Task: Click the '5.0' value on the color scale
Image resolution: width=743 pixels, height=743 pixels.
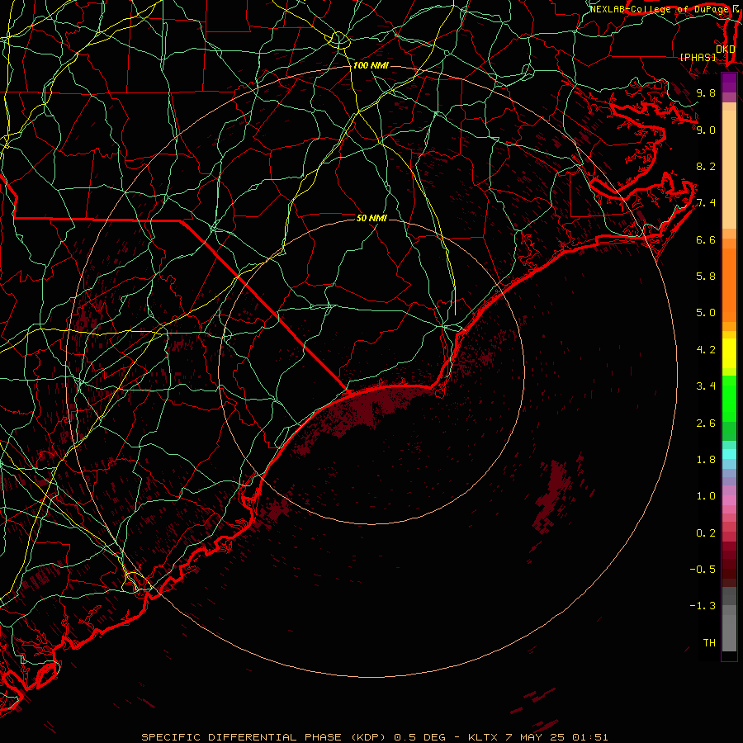Action: [706, 313]
